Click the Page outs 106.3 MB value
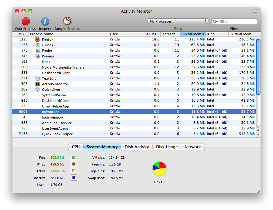Screen dimensions: 273x210 point(116,171)
